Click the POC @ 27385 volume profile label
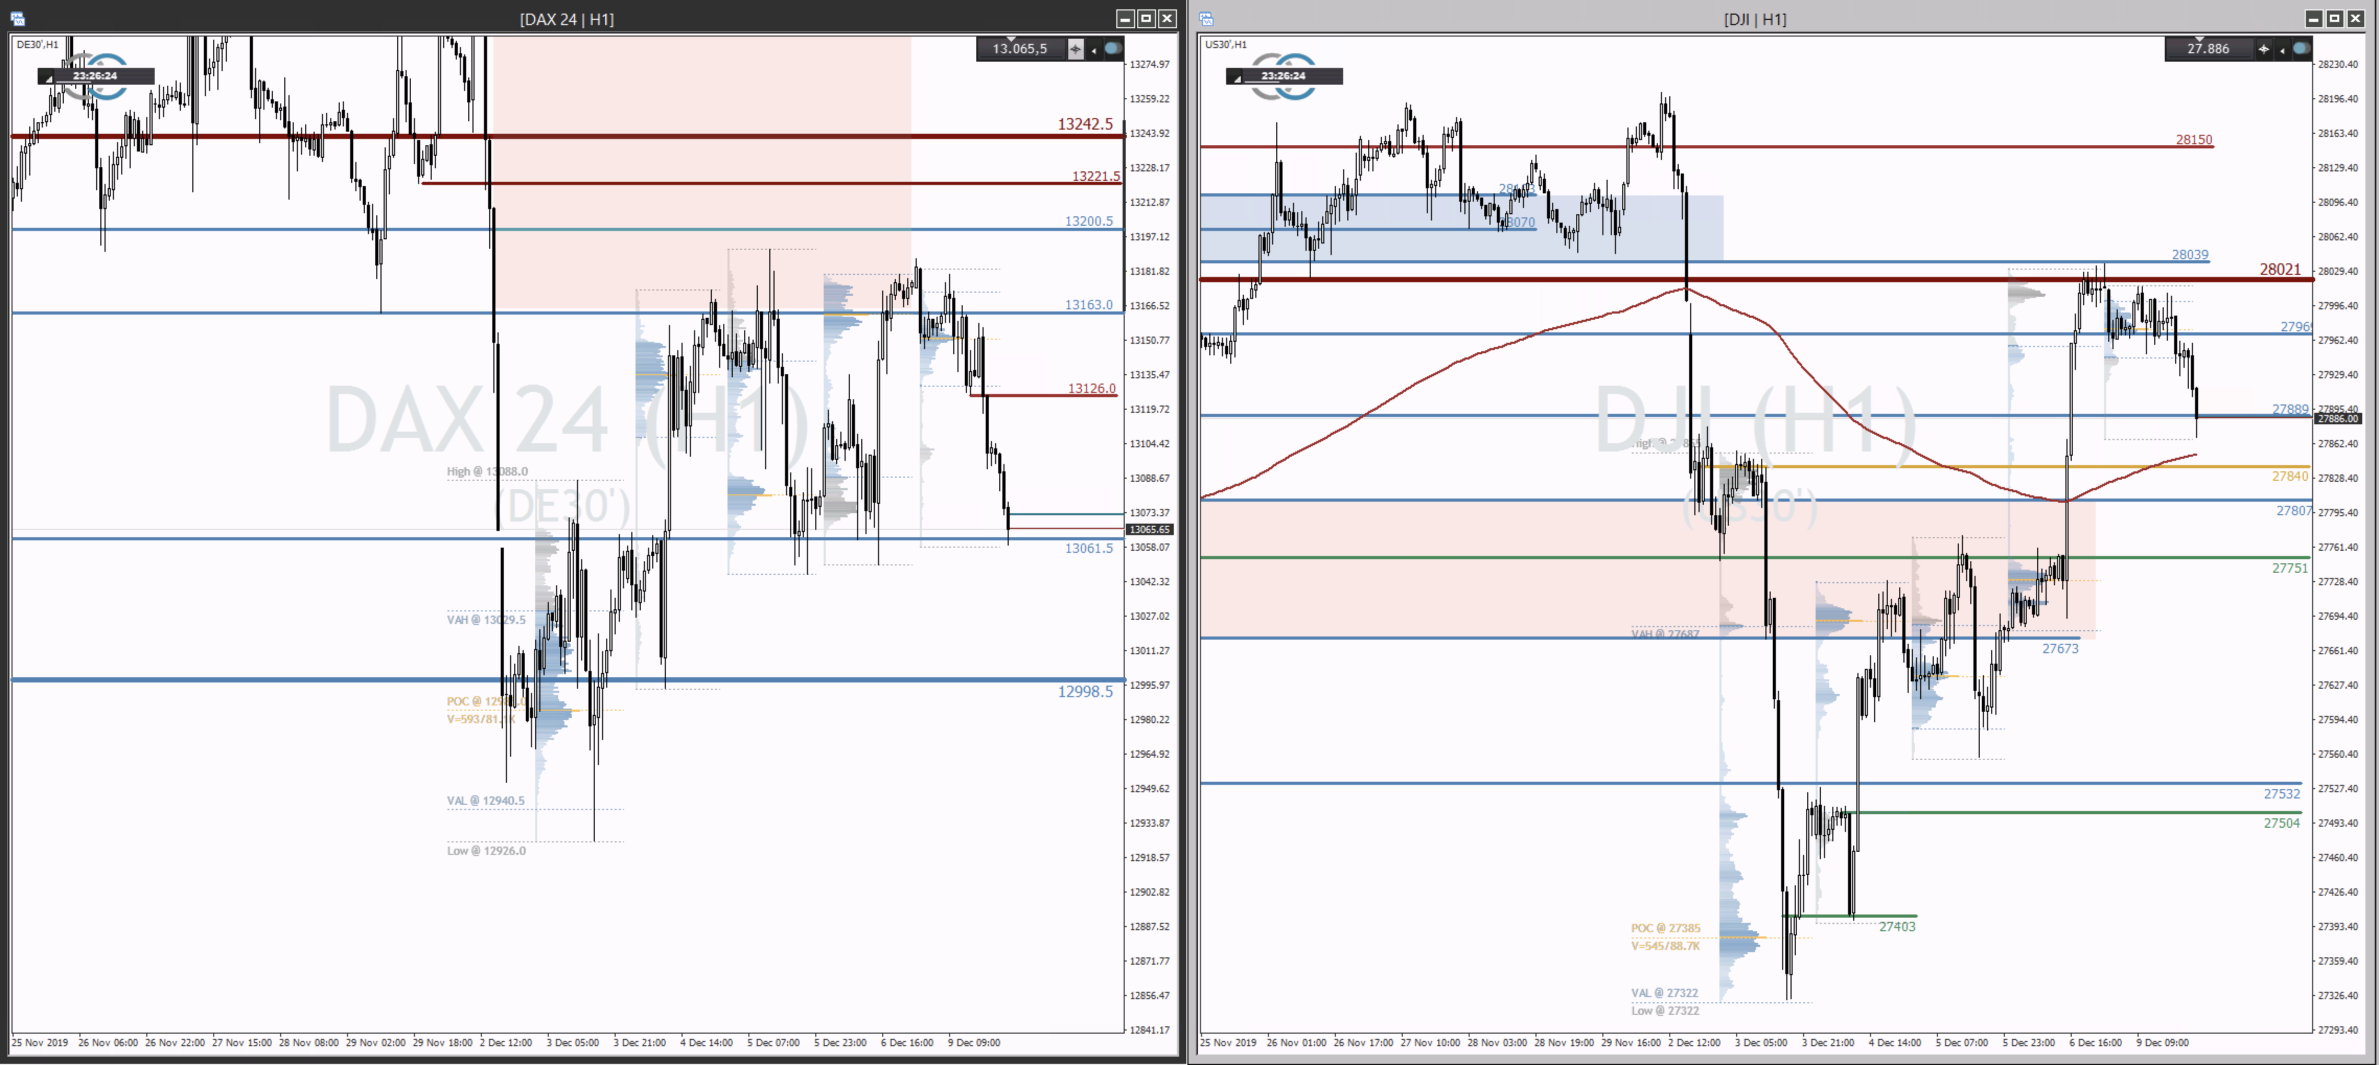2379x1065 pixels. [1665, 928]
